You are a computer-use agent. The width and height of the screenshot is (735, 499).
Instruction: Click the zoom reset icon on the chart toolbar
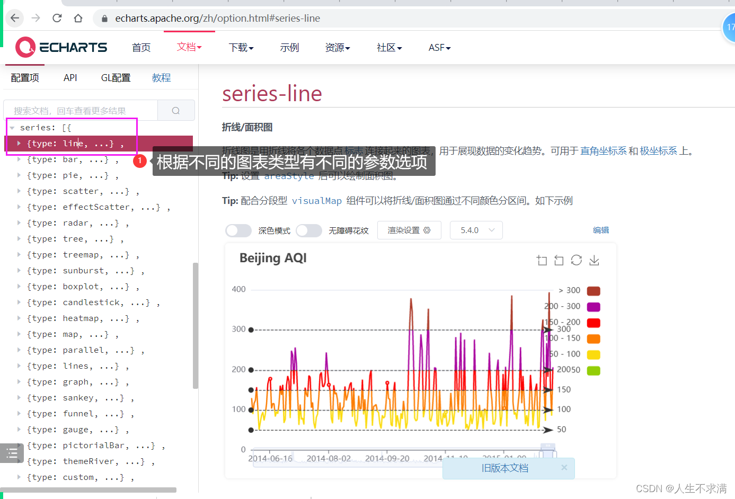click(559, 260)
